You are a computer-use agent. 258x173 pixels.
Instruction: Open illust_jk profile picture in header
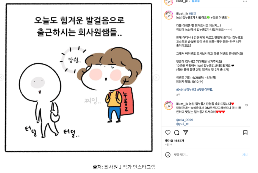(169, 2)
